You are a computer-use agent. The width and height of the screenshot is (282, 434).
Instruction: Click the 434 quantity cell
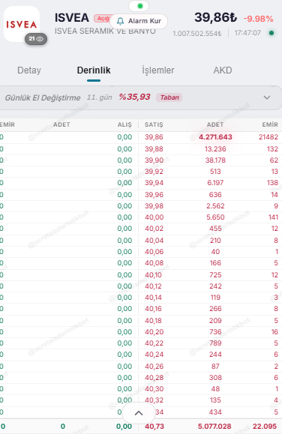tap(215, 412)
